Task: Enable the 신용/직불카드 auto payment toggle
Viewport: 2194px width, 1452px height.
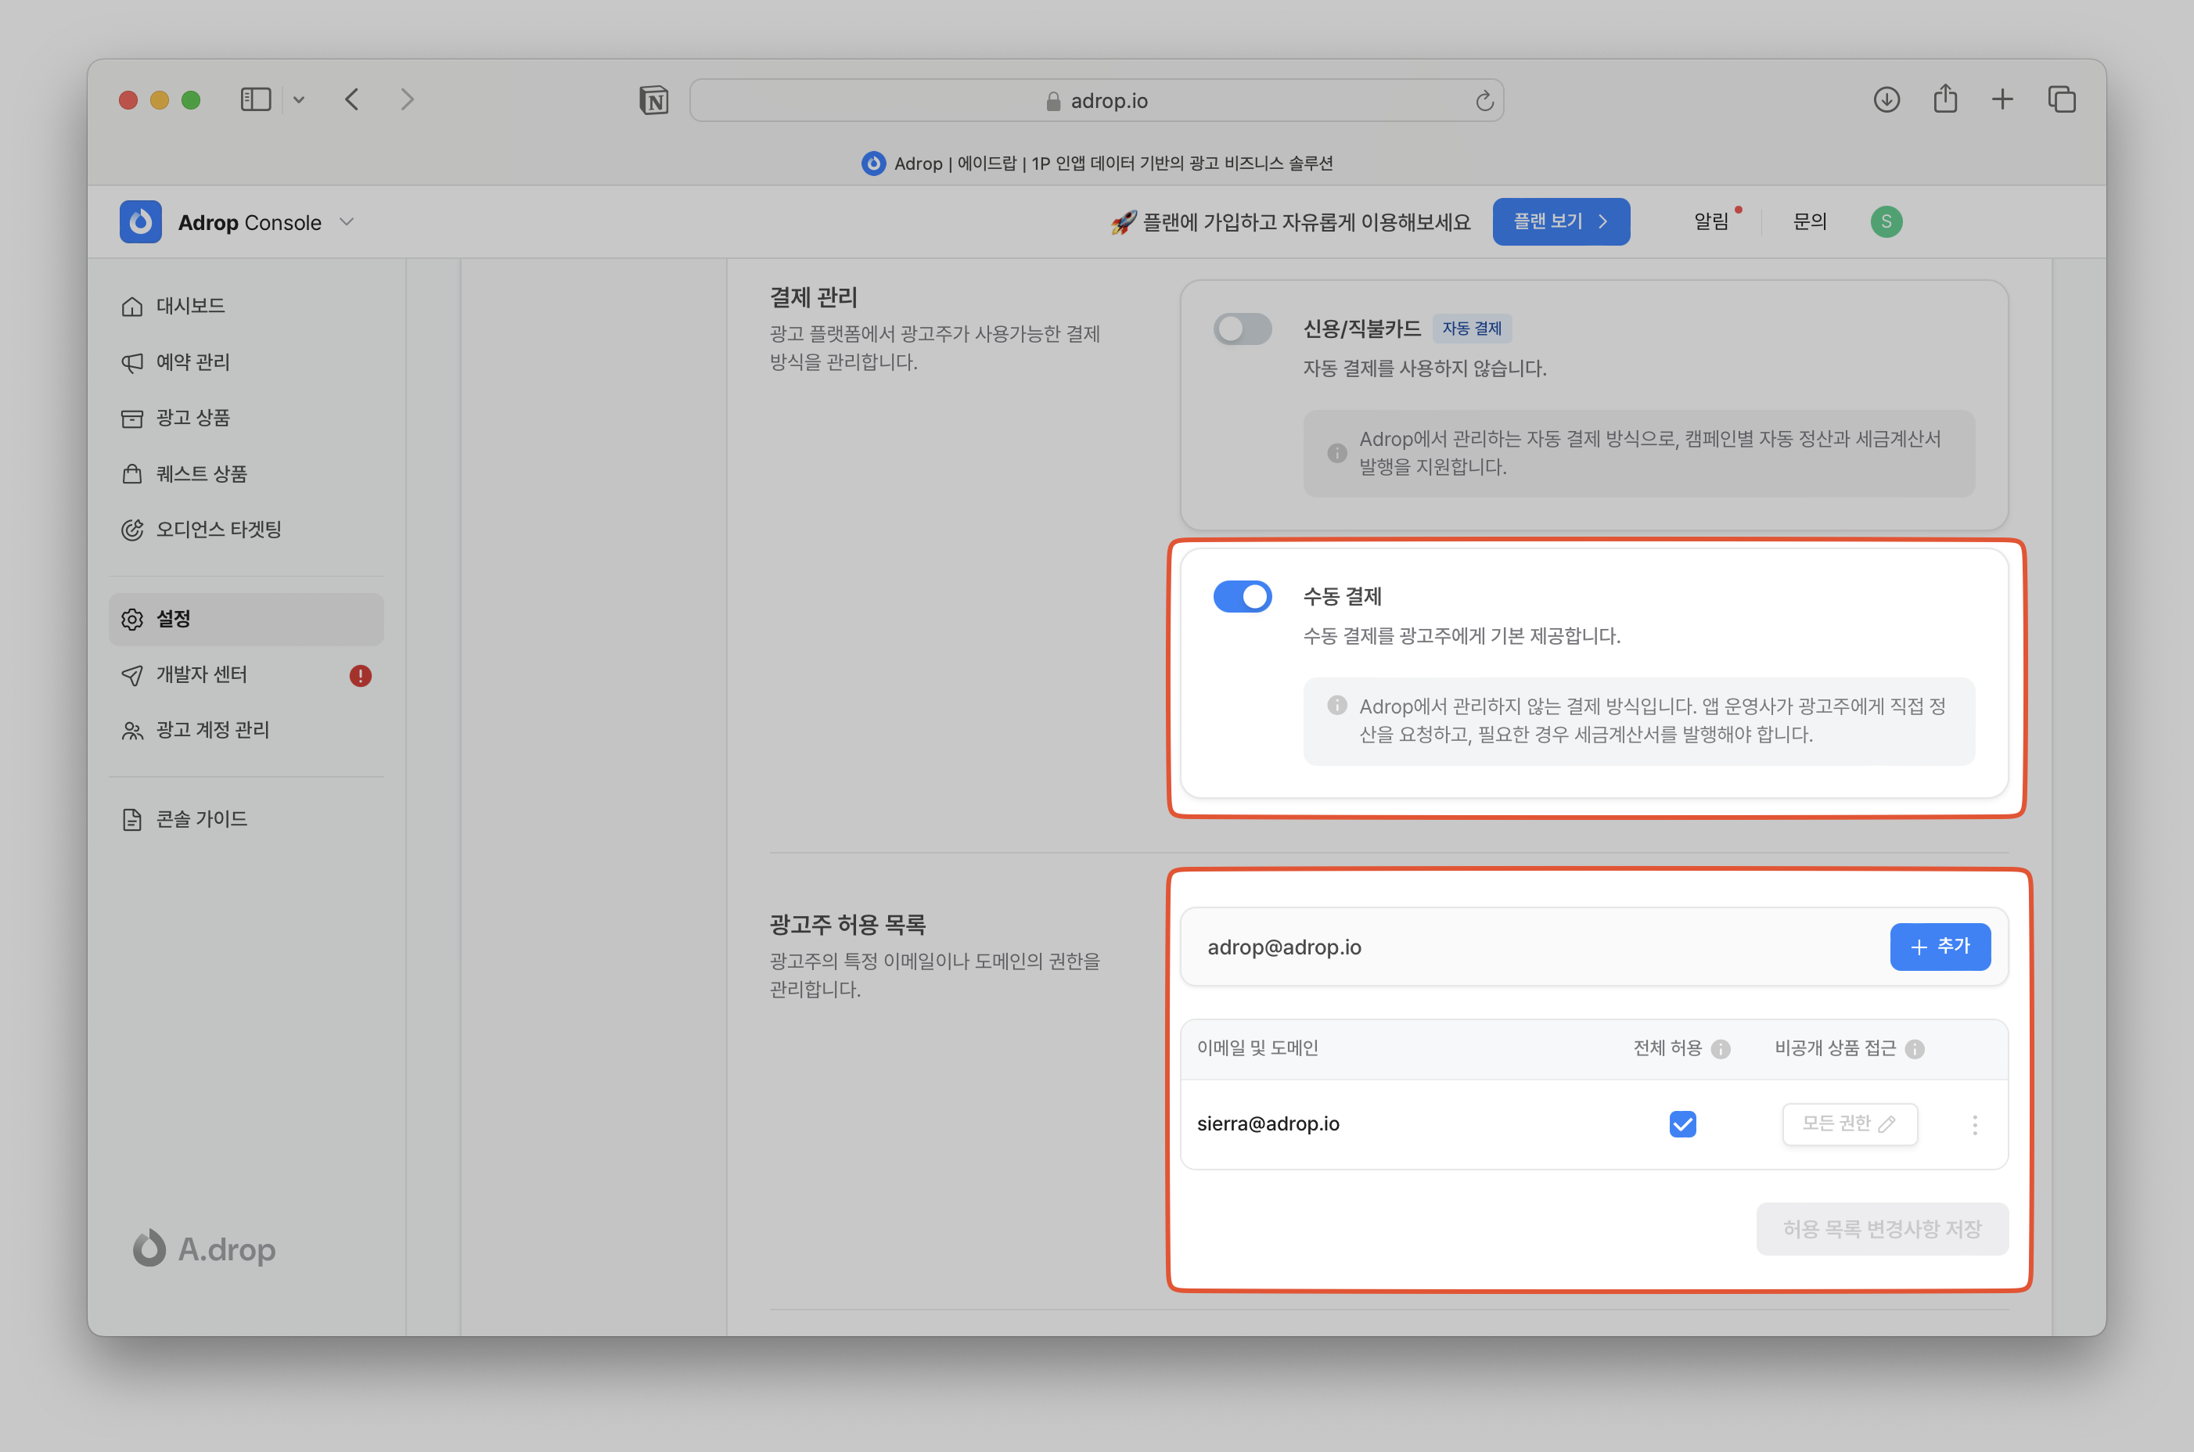Action: click(x=1242, y=329)
